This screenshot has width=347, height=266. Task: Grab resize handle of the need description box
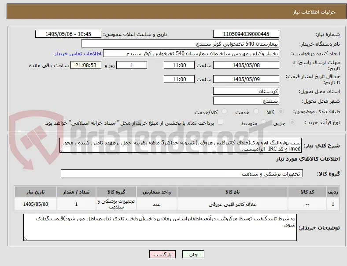pos(62,151)
